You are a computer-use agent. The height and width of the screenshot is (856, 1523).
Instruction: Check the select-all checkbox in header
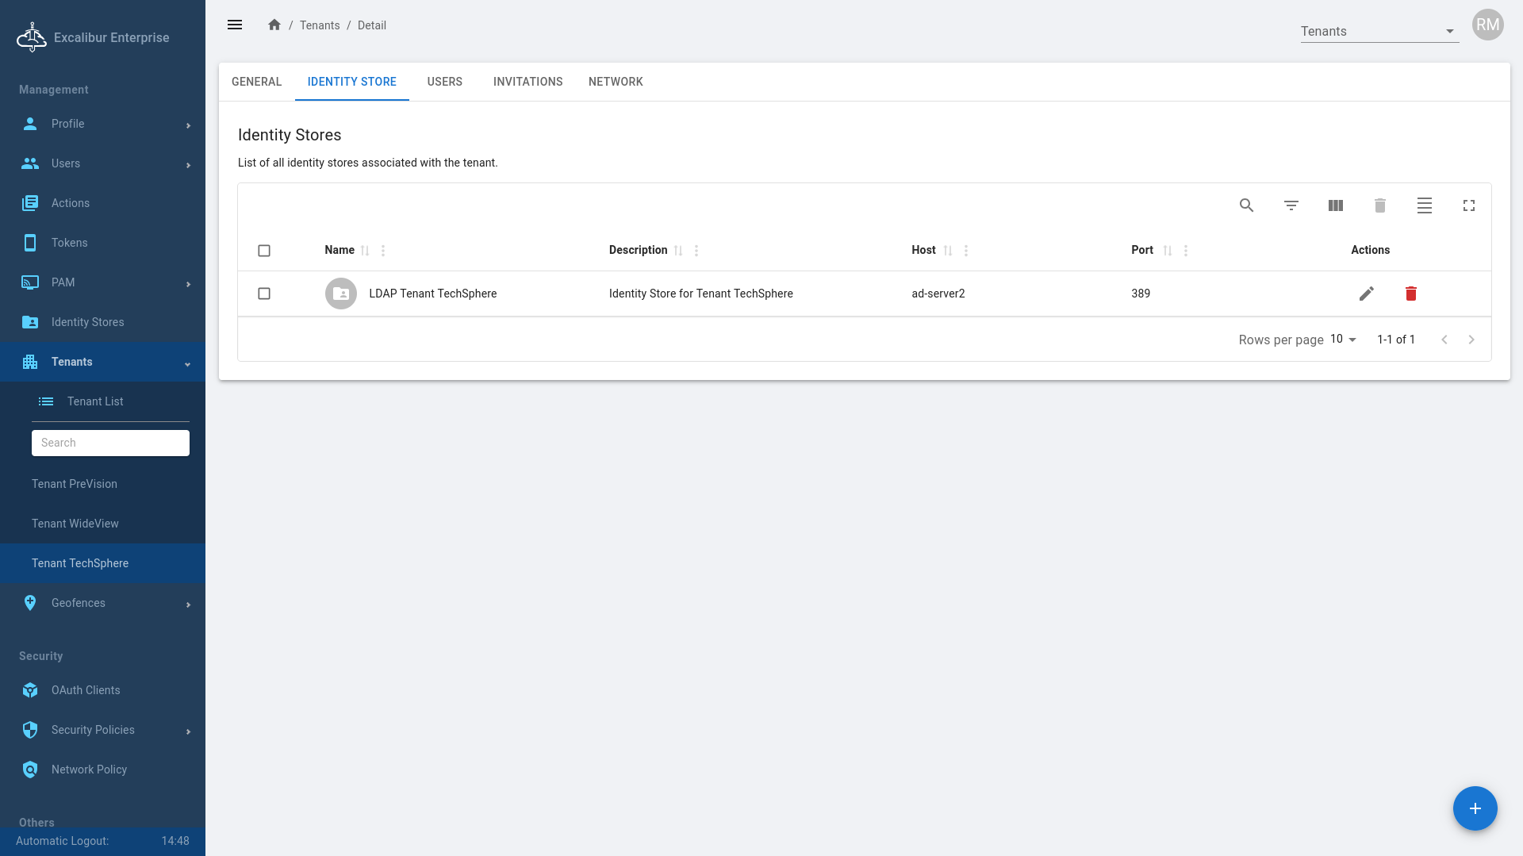tap(264, 251)
